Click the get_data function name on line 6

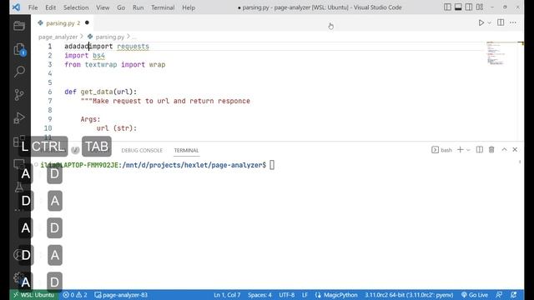coord(97,92)
